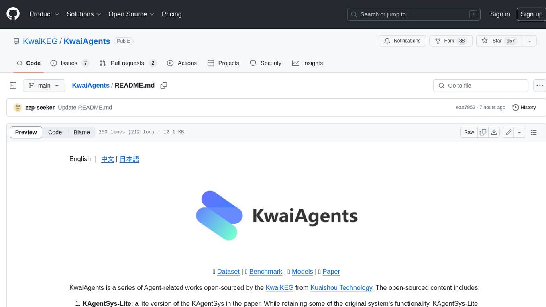Viewport: 546px width, 307px height.
Task: Focus the Search or jump to field
Action: 414,14
